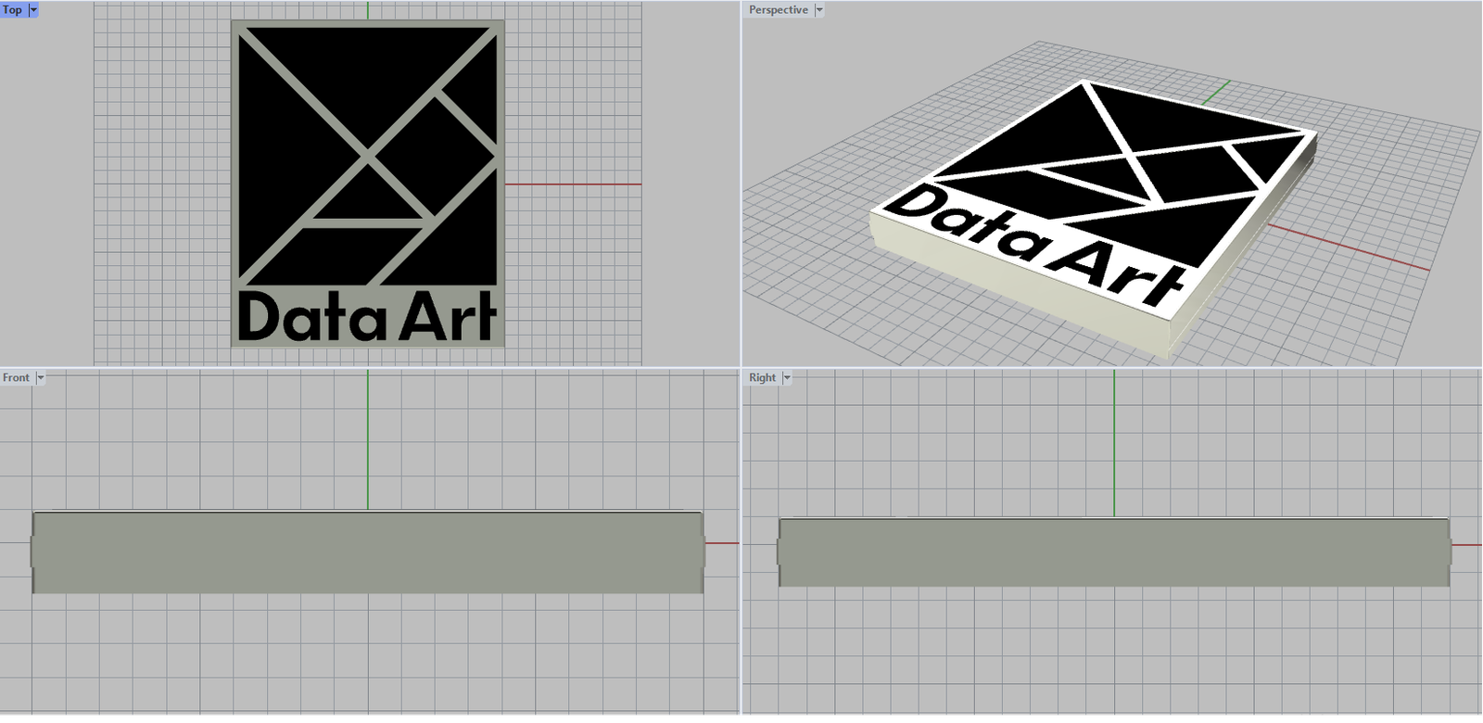
Task: Open the Right viewport dropdown arrow menu
Action: (787, 378)
